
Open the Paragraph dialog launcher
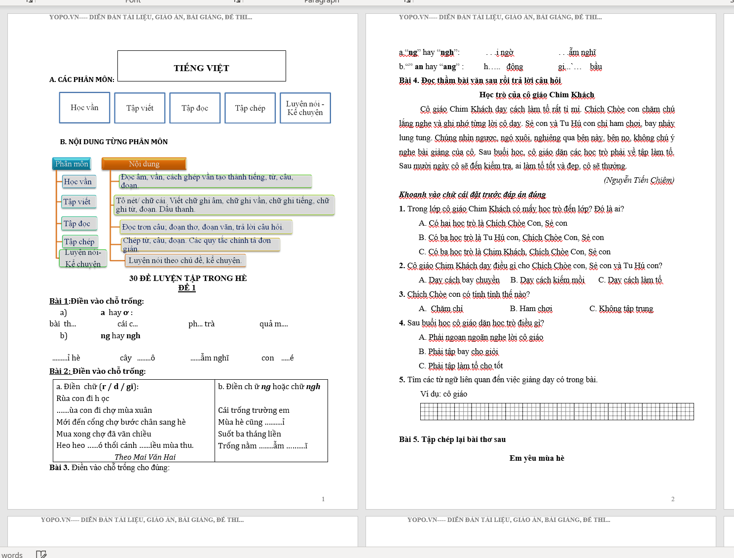pos(408,1)
